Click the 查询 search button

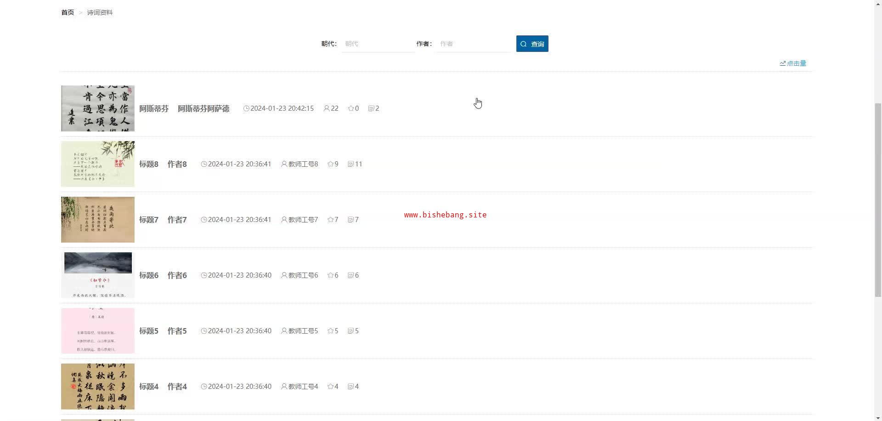point(532,44)
